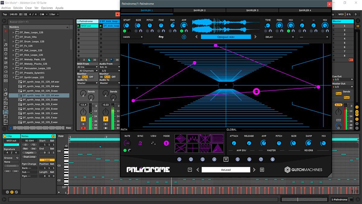The image size is (362, 204).
Task: Solo track 1 Palindrome
Action: (83, 124)
